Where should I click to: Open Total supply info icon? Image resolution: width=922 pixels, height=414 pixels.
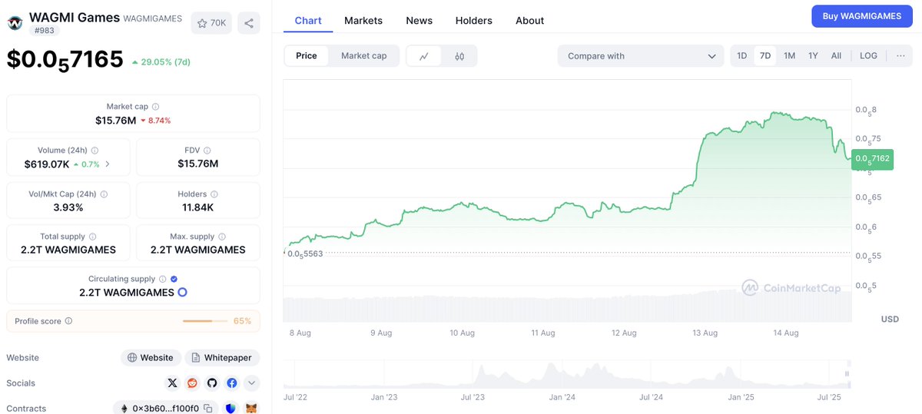coord(93,237)
